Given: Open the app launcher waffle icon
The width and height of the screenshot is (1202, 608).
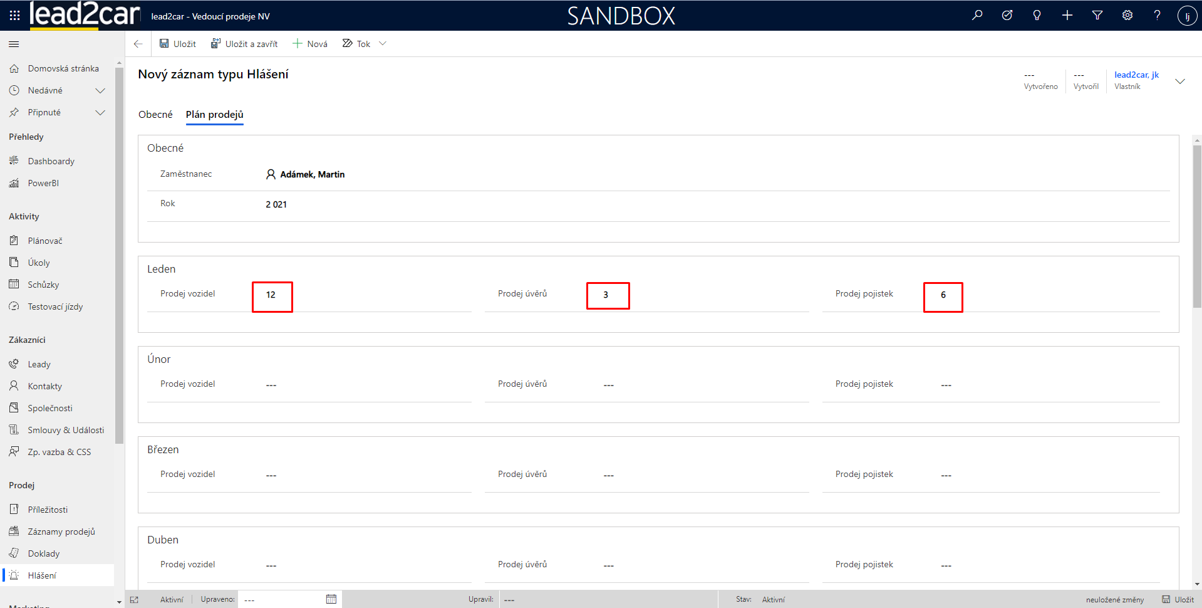Looking at the screenshot, I should [14, 15].
